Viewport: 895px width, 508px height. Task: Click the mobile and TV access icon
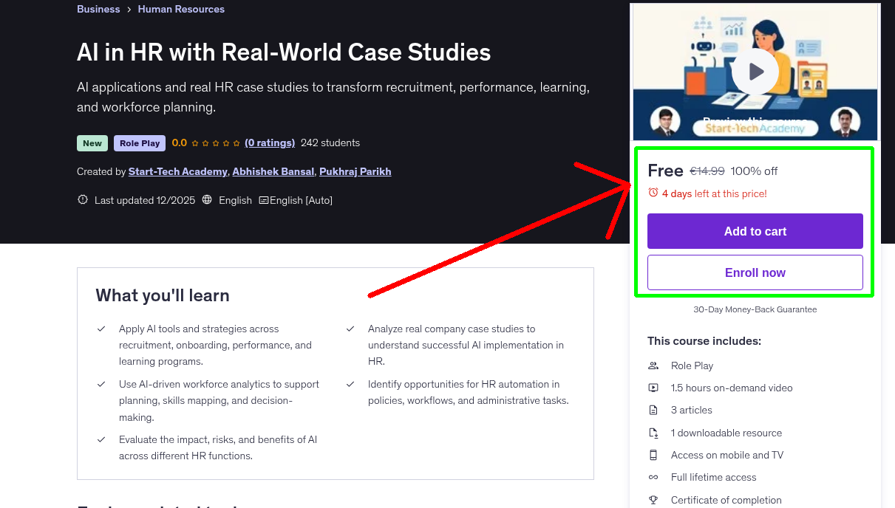653,455
